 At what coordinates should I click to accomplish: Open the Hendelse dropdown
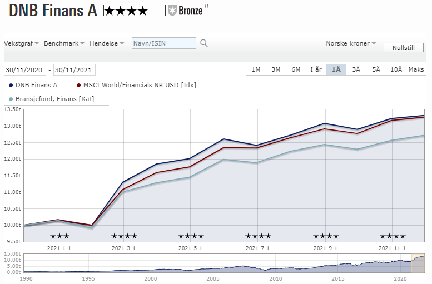pyautogui.click(x=107, y=43)
